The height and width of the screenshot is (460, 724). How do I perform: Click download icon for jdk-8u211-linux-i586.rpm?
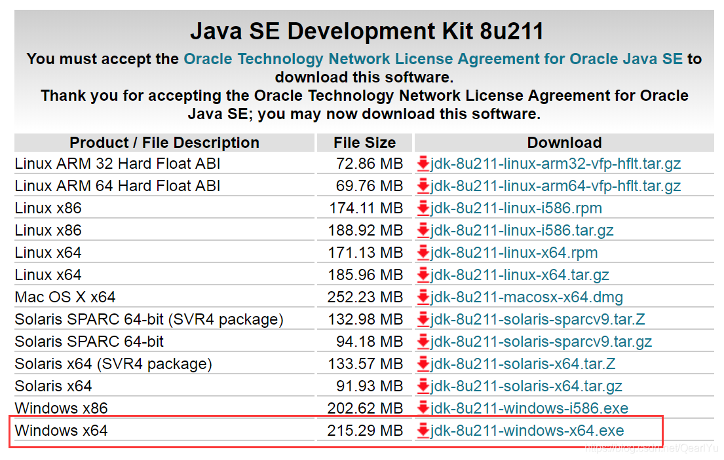423,207
